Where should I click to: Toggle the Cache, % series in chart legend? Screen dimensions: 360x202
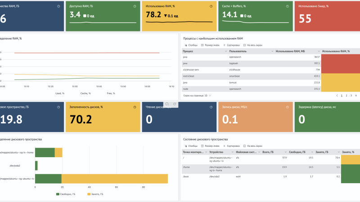pyautogui.click(x=85, y=93)
